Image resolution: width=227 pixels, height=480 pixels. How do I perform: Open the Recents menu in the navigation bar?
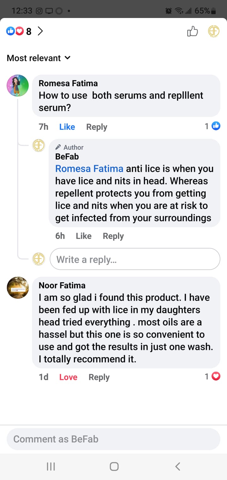pyautogui.click(x=50, y=466)
